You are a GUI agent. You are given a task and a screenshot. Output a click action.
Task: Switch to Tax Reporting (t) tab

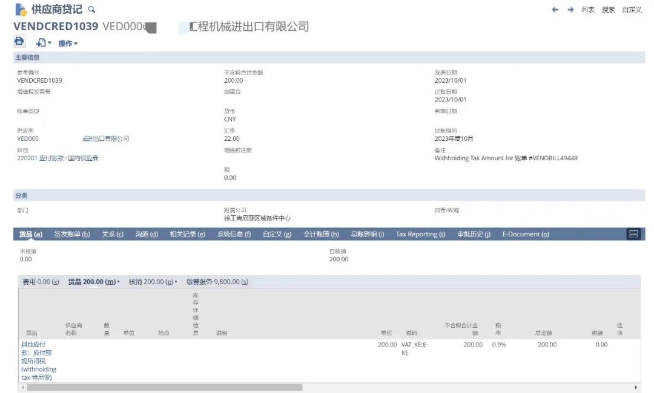[420, 234]
